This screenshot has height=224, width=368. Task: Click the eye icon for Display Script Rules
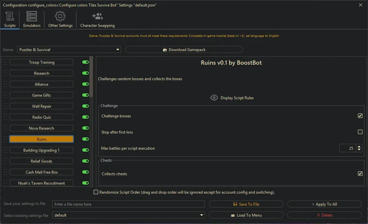(x=214, y=98)
